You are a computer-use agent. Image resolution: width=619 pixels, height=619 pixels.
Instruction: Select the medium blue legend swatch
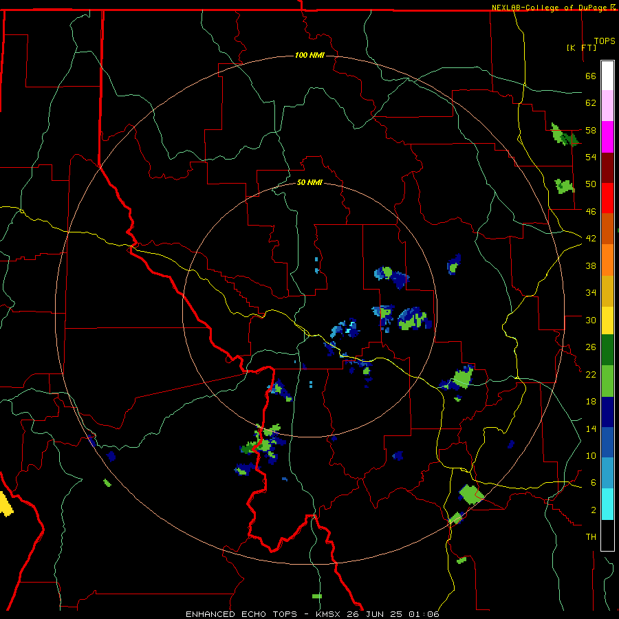[x=607, y=442]
